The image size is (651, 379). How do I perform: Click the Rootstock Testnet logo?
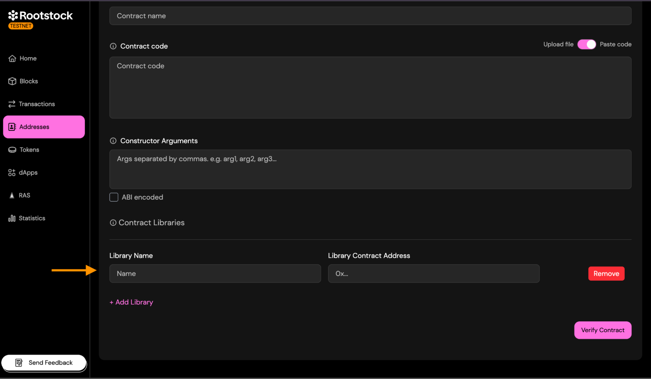pyautogui.click(x=40, y=20)
